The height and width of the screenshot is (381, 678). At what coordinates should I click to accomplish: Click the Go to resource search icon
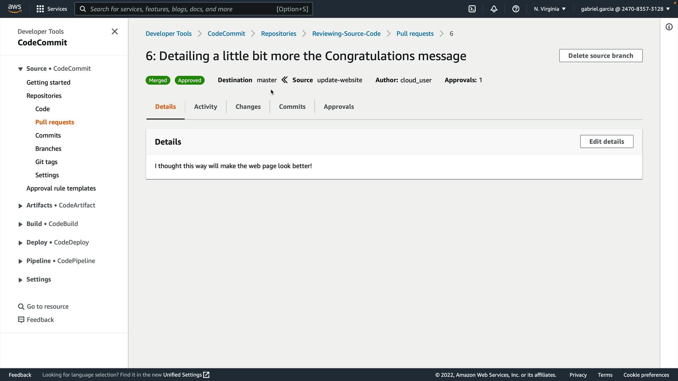click(x=21, y=307)
